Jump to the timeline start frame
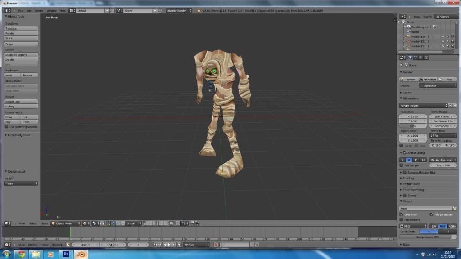Image resolution: width=461 pixels, height=259 pixels. coord(155,245)
